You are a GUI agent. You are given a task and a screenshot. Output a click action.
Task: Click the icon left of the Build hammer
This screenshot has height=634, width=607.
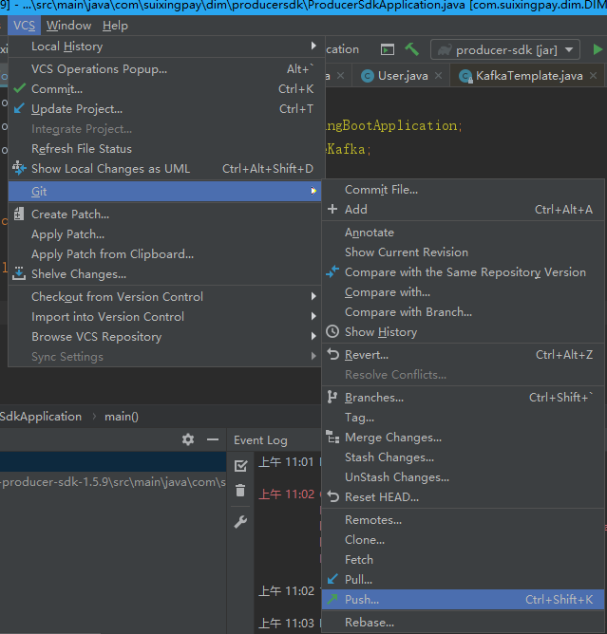point(388,49)
